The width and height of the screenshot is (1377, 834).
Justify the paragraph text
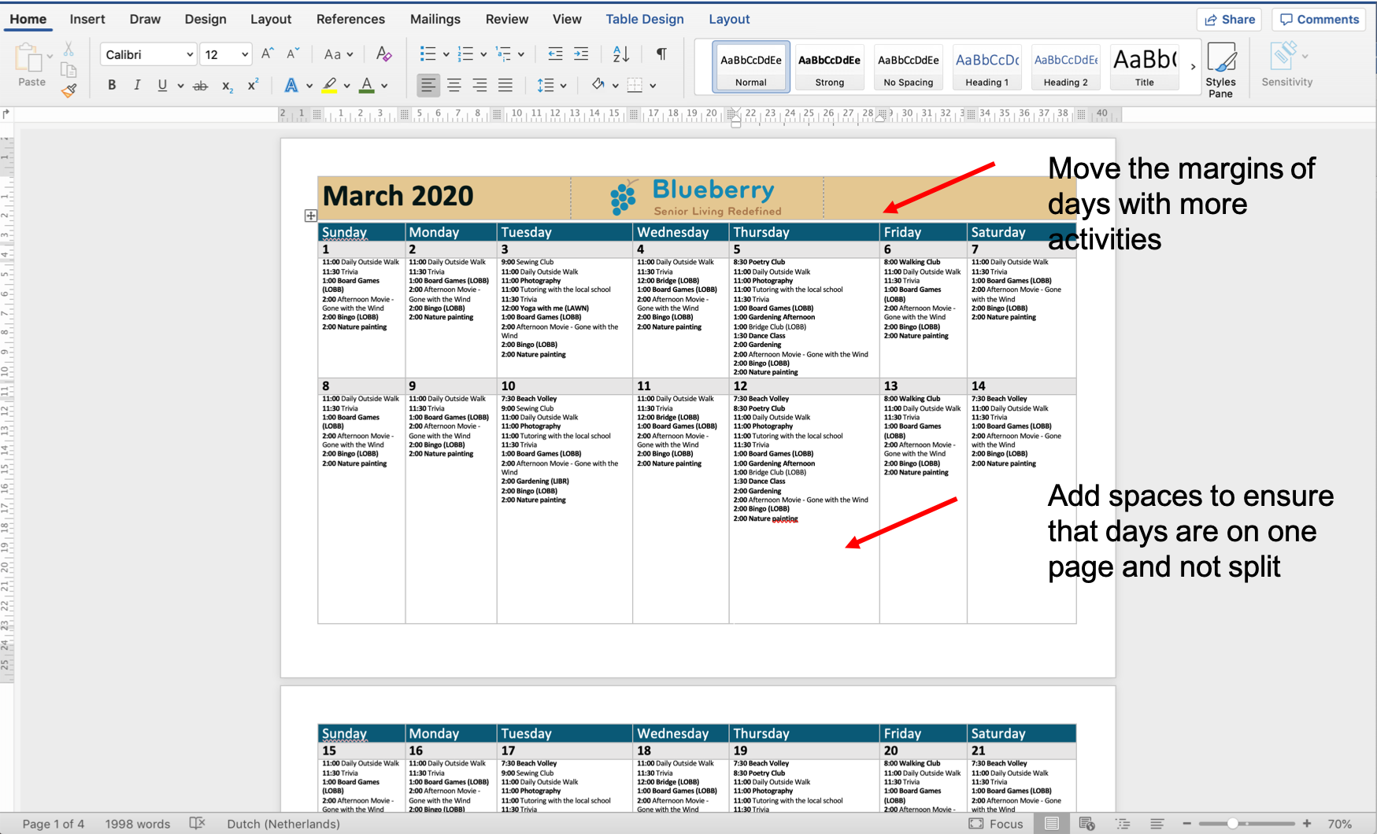[505, 85]
